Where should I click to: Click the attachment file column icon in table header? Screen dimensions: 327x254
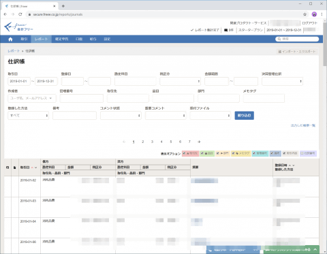click(x=15, y=168)
